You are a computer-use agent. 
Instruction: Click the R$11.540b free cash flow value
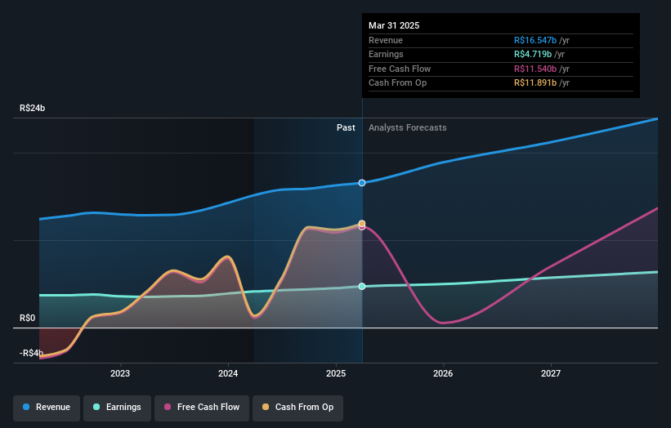tap(535, 69)
